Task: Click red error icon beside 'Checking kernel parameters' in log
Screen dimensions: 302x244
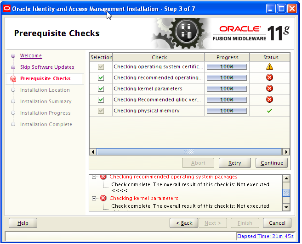Action: [103, 198]
